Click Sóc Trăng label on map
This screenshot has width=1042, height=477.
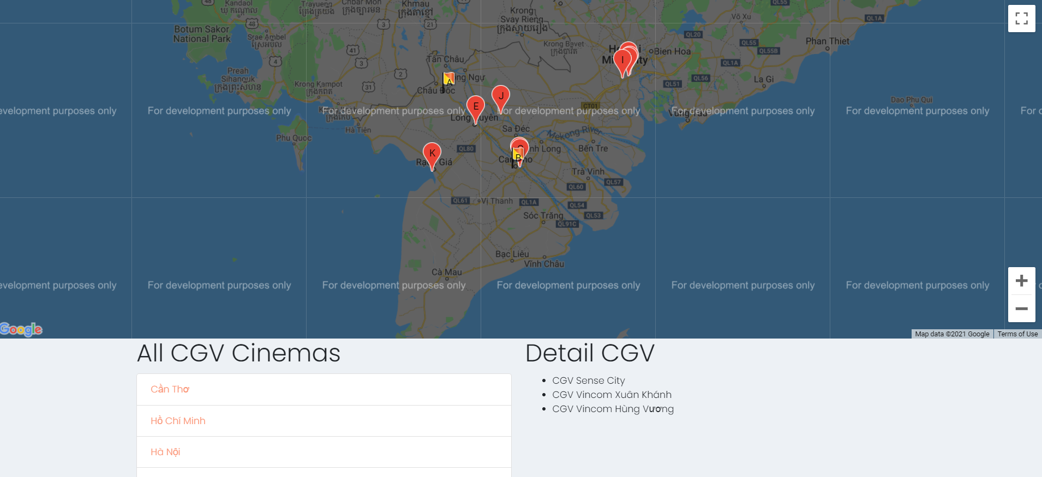click(543, 216)
